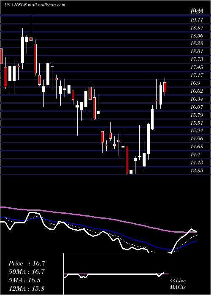Click the '<<Live MACD' label
The height and width of the screenshot is (295, 211).
click(178, 284)
